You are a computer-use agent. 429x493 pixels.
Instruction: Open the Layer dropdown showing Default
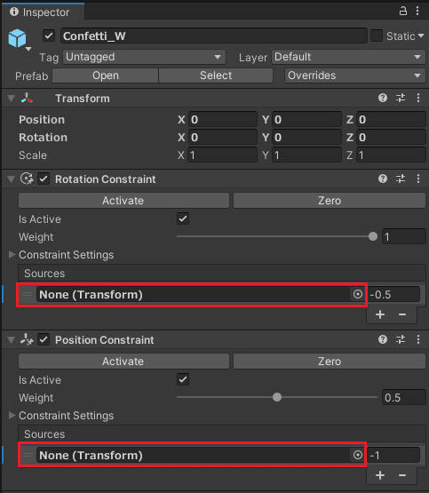click(348, 57)
